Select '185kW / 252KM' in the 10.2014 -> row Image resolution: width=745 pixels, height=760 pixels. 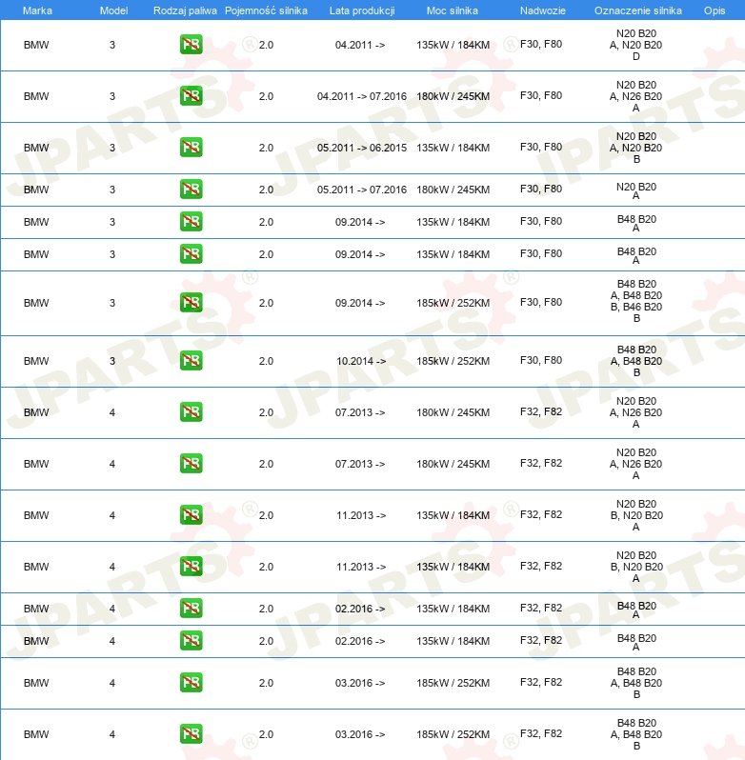point(453,361)
